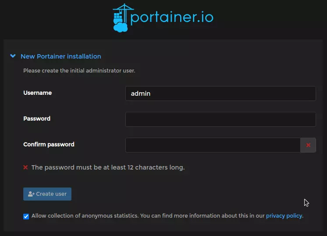Click into the Confirm password input field

tap(213, 145)
